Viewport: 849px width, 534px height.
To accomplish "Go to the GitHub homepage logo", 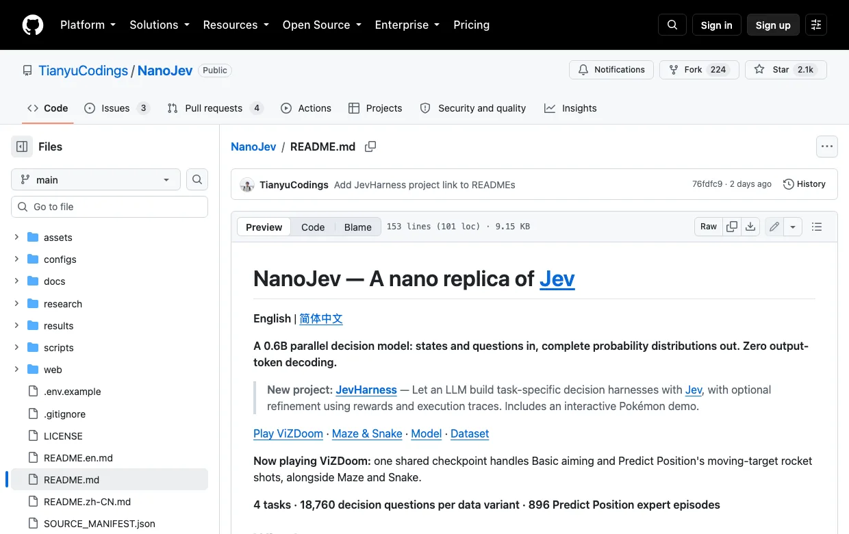I will coord(33,25).
